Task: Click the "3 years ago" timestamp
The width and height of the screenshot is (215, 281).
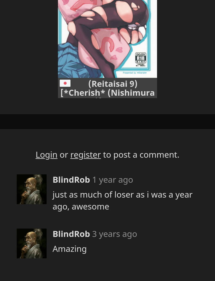Action: (115, 234)
